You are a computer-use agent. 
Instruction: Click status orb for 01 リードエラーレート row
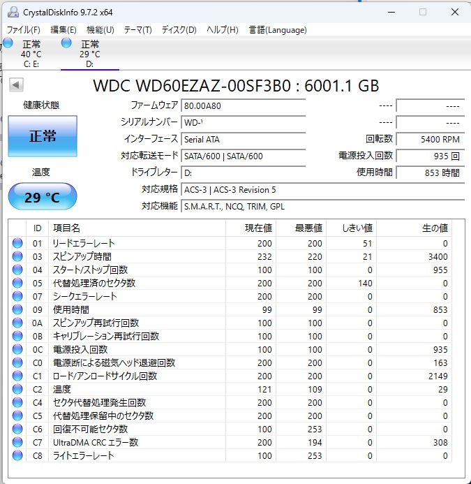(17, 243)
